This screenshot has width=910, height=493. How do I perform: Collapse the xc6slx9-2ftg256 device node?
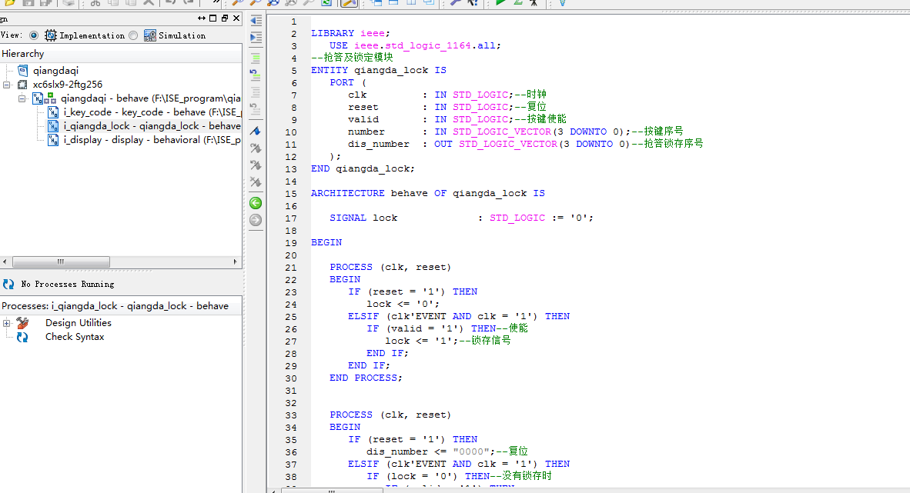(x=7, y=85)
